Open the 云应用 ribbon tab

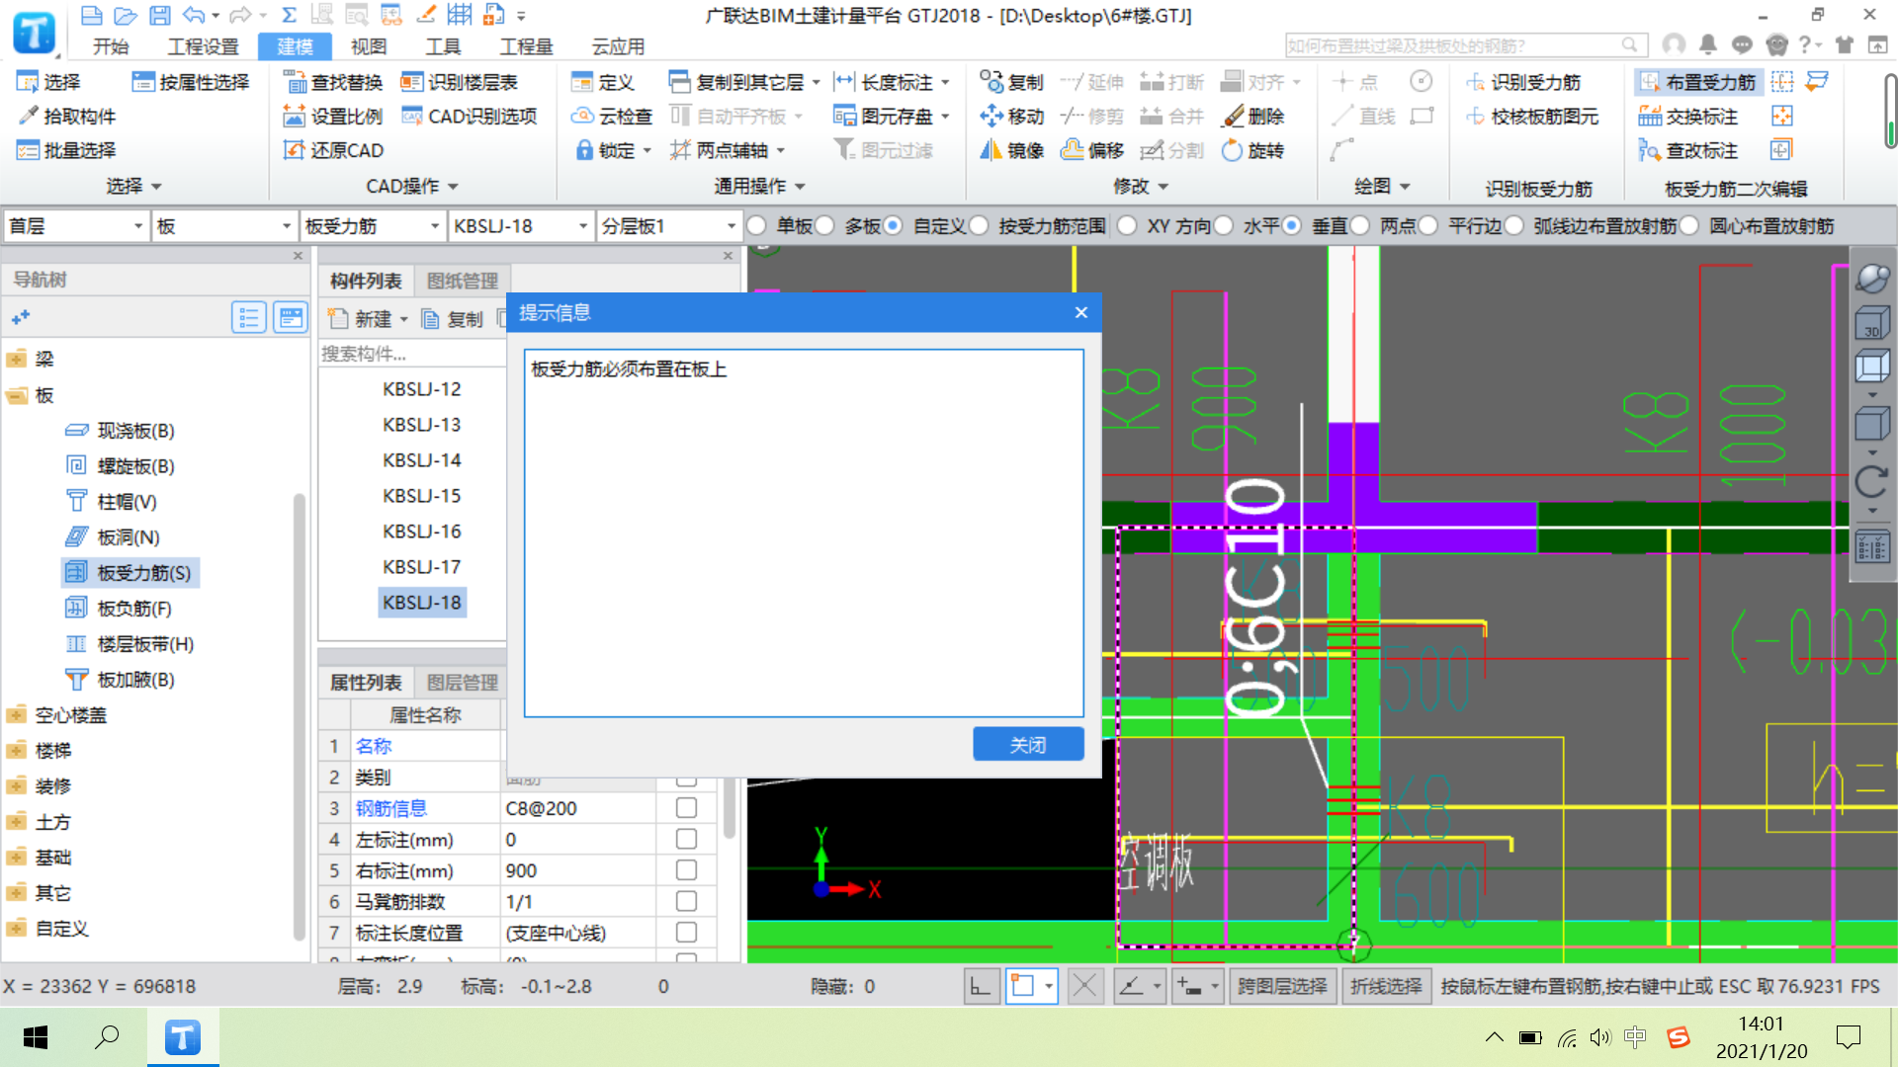click(618, 46)
